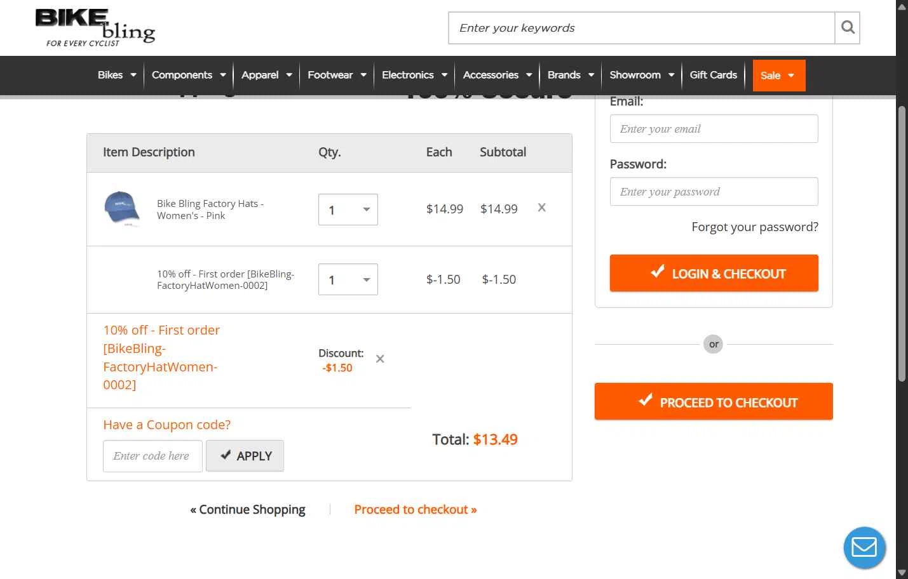Click the Discount -$1.50 value
Image resolution: width=908 pixels, height=579 pixels.
[x=337, y=368]
